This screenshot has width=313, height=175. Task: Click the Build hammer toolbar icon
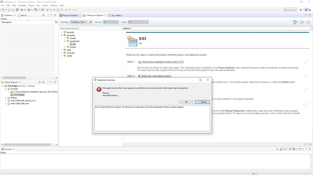coord(36,10)
